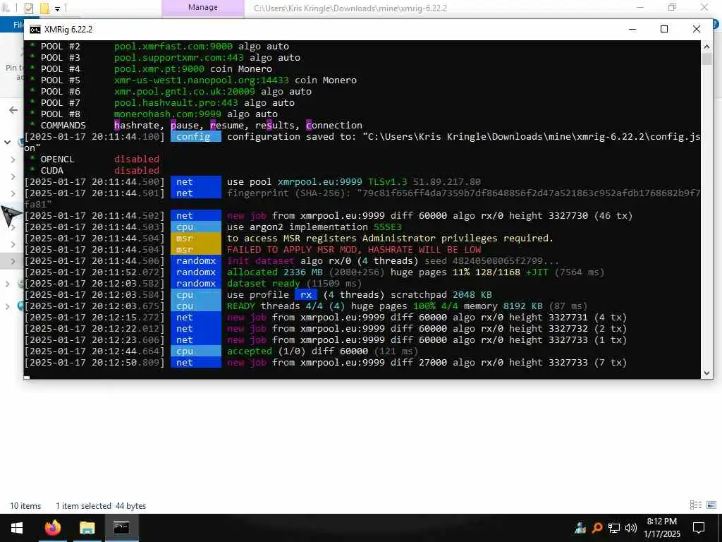Open File Explorer from the taskbar

(87, 528)
